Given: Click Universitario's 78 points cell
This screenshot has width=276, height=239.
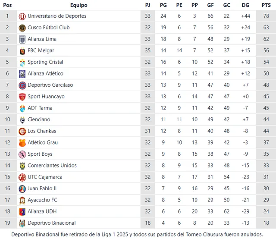Looking at the screenshot, I should (266, 16).
